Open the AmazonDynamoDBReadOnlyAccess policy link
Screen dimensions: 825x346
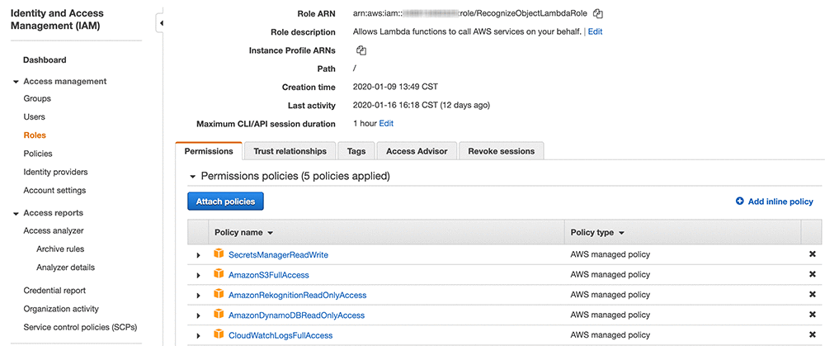tap(296, 315)
